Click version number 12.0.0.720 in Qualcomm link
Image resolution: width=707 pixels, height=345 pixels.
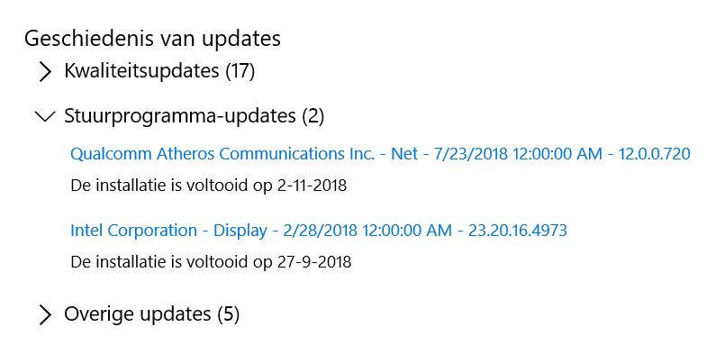click(x=654, y=154)
